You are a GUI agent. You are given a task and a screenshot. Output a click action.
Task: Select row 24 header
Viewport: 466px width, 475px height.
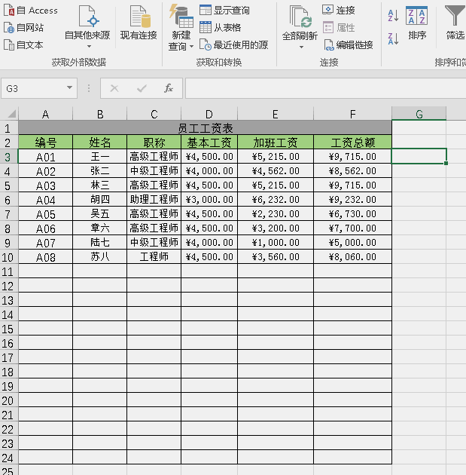point(9,458)
